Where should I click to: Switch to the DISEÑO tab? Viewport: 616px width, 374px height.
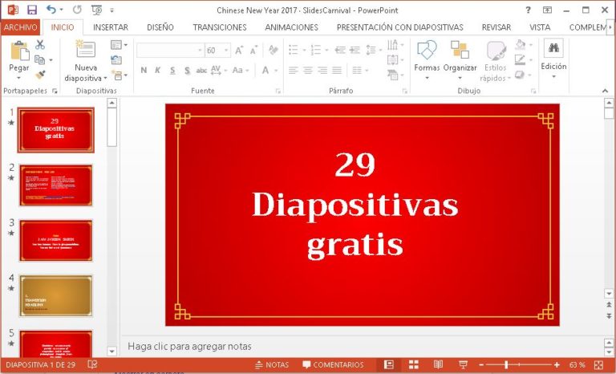tap(160, 27)
